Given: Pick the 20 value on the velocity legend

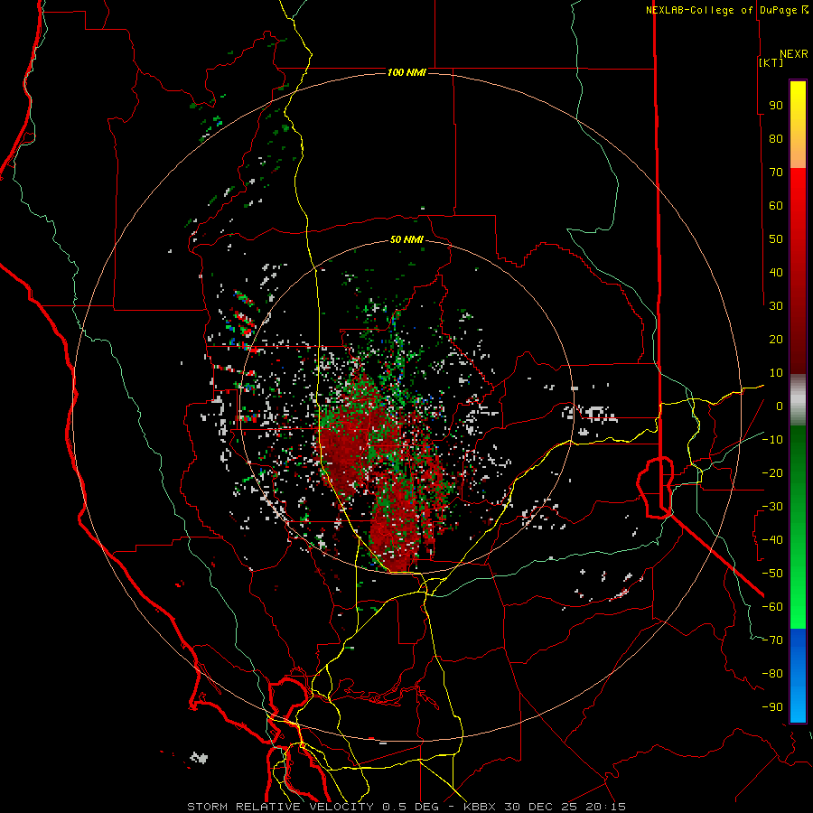Looking at the screenshot, I should point(776,339).
